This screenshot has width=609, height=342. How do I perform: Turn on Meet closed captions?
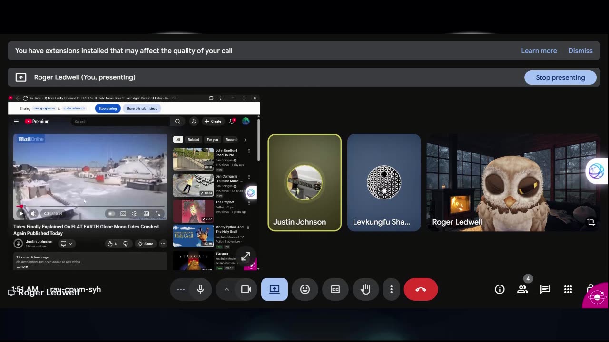(335, 289)
